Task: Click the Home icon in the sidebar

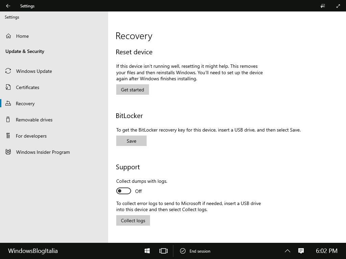Action: 8,36
